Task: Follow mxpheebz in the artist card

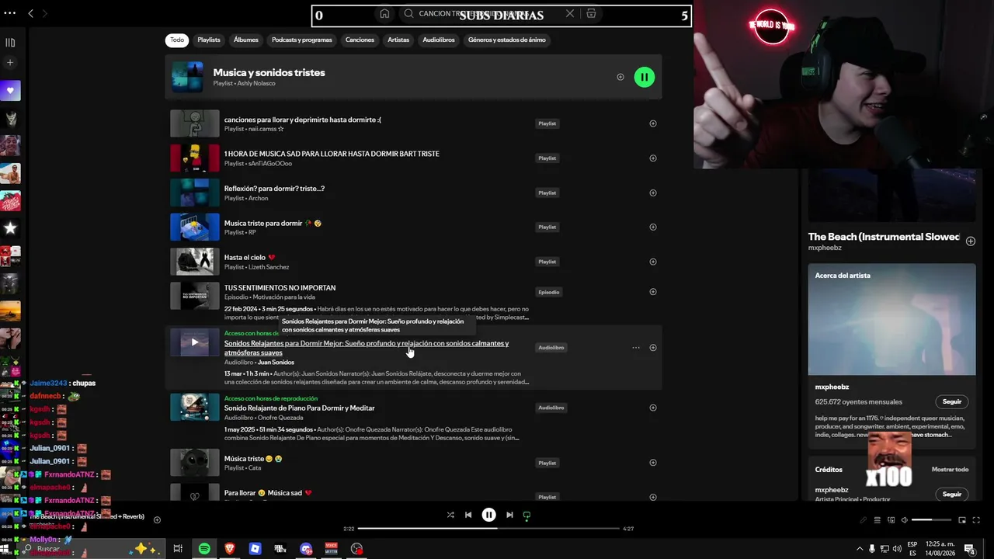Action: tap(952, 402)
